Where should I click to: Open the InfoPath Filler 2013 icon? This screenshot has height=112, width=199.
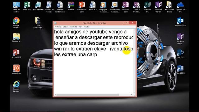click(x=159, y=7)
